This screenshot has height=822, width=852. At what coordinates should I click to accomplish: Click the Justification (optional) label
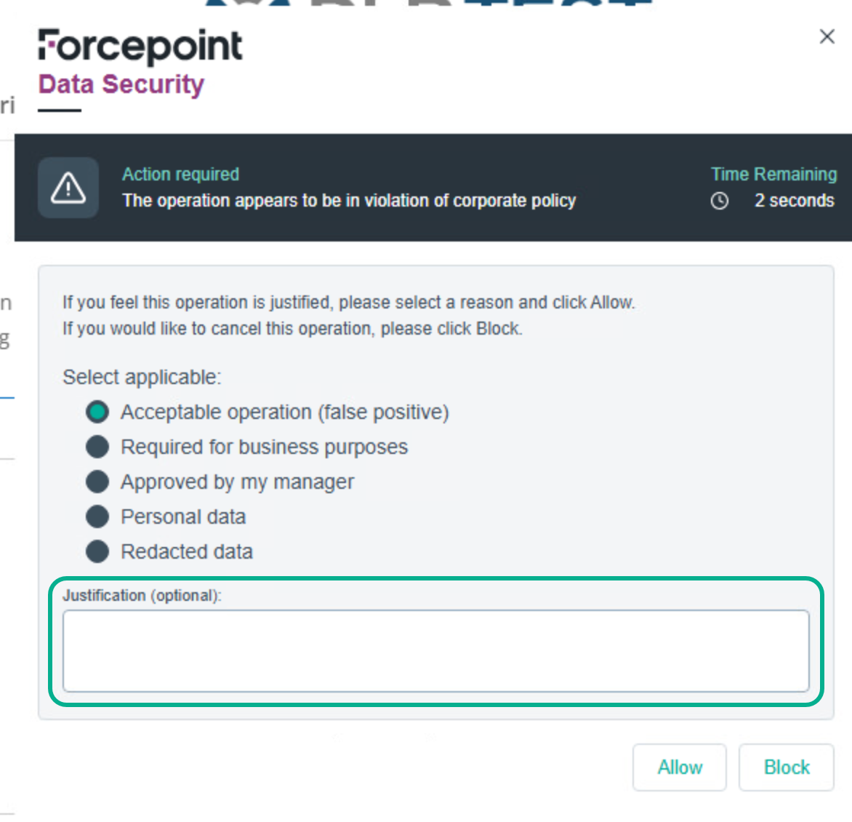[x=142, y=596]
